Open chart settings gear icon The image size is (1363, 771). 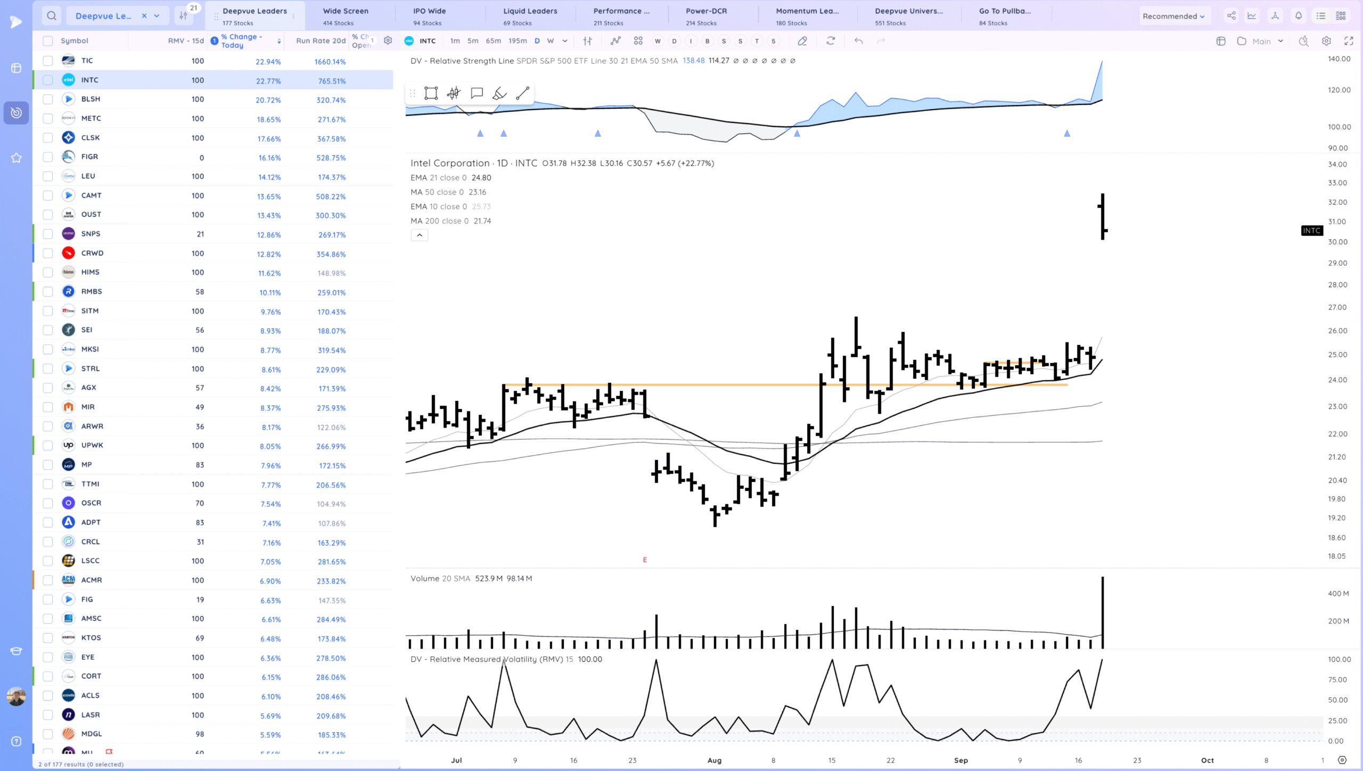pos(1326,41)
